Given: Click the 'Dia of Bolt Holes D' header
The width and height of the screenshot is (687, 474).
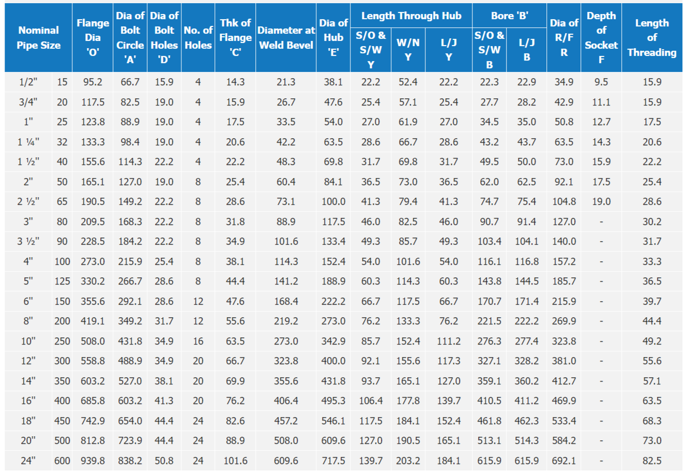Looking at the screenshot, I should (x=164, y=38).
